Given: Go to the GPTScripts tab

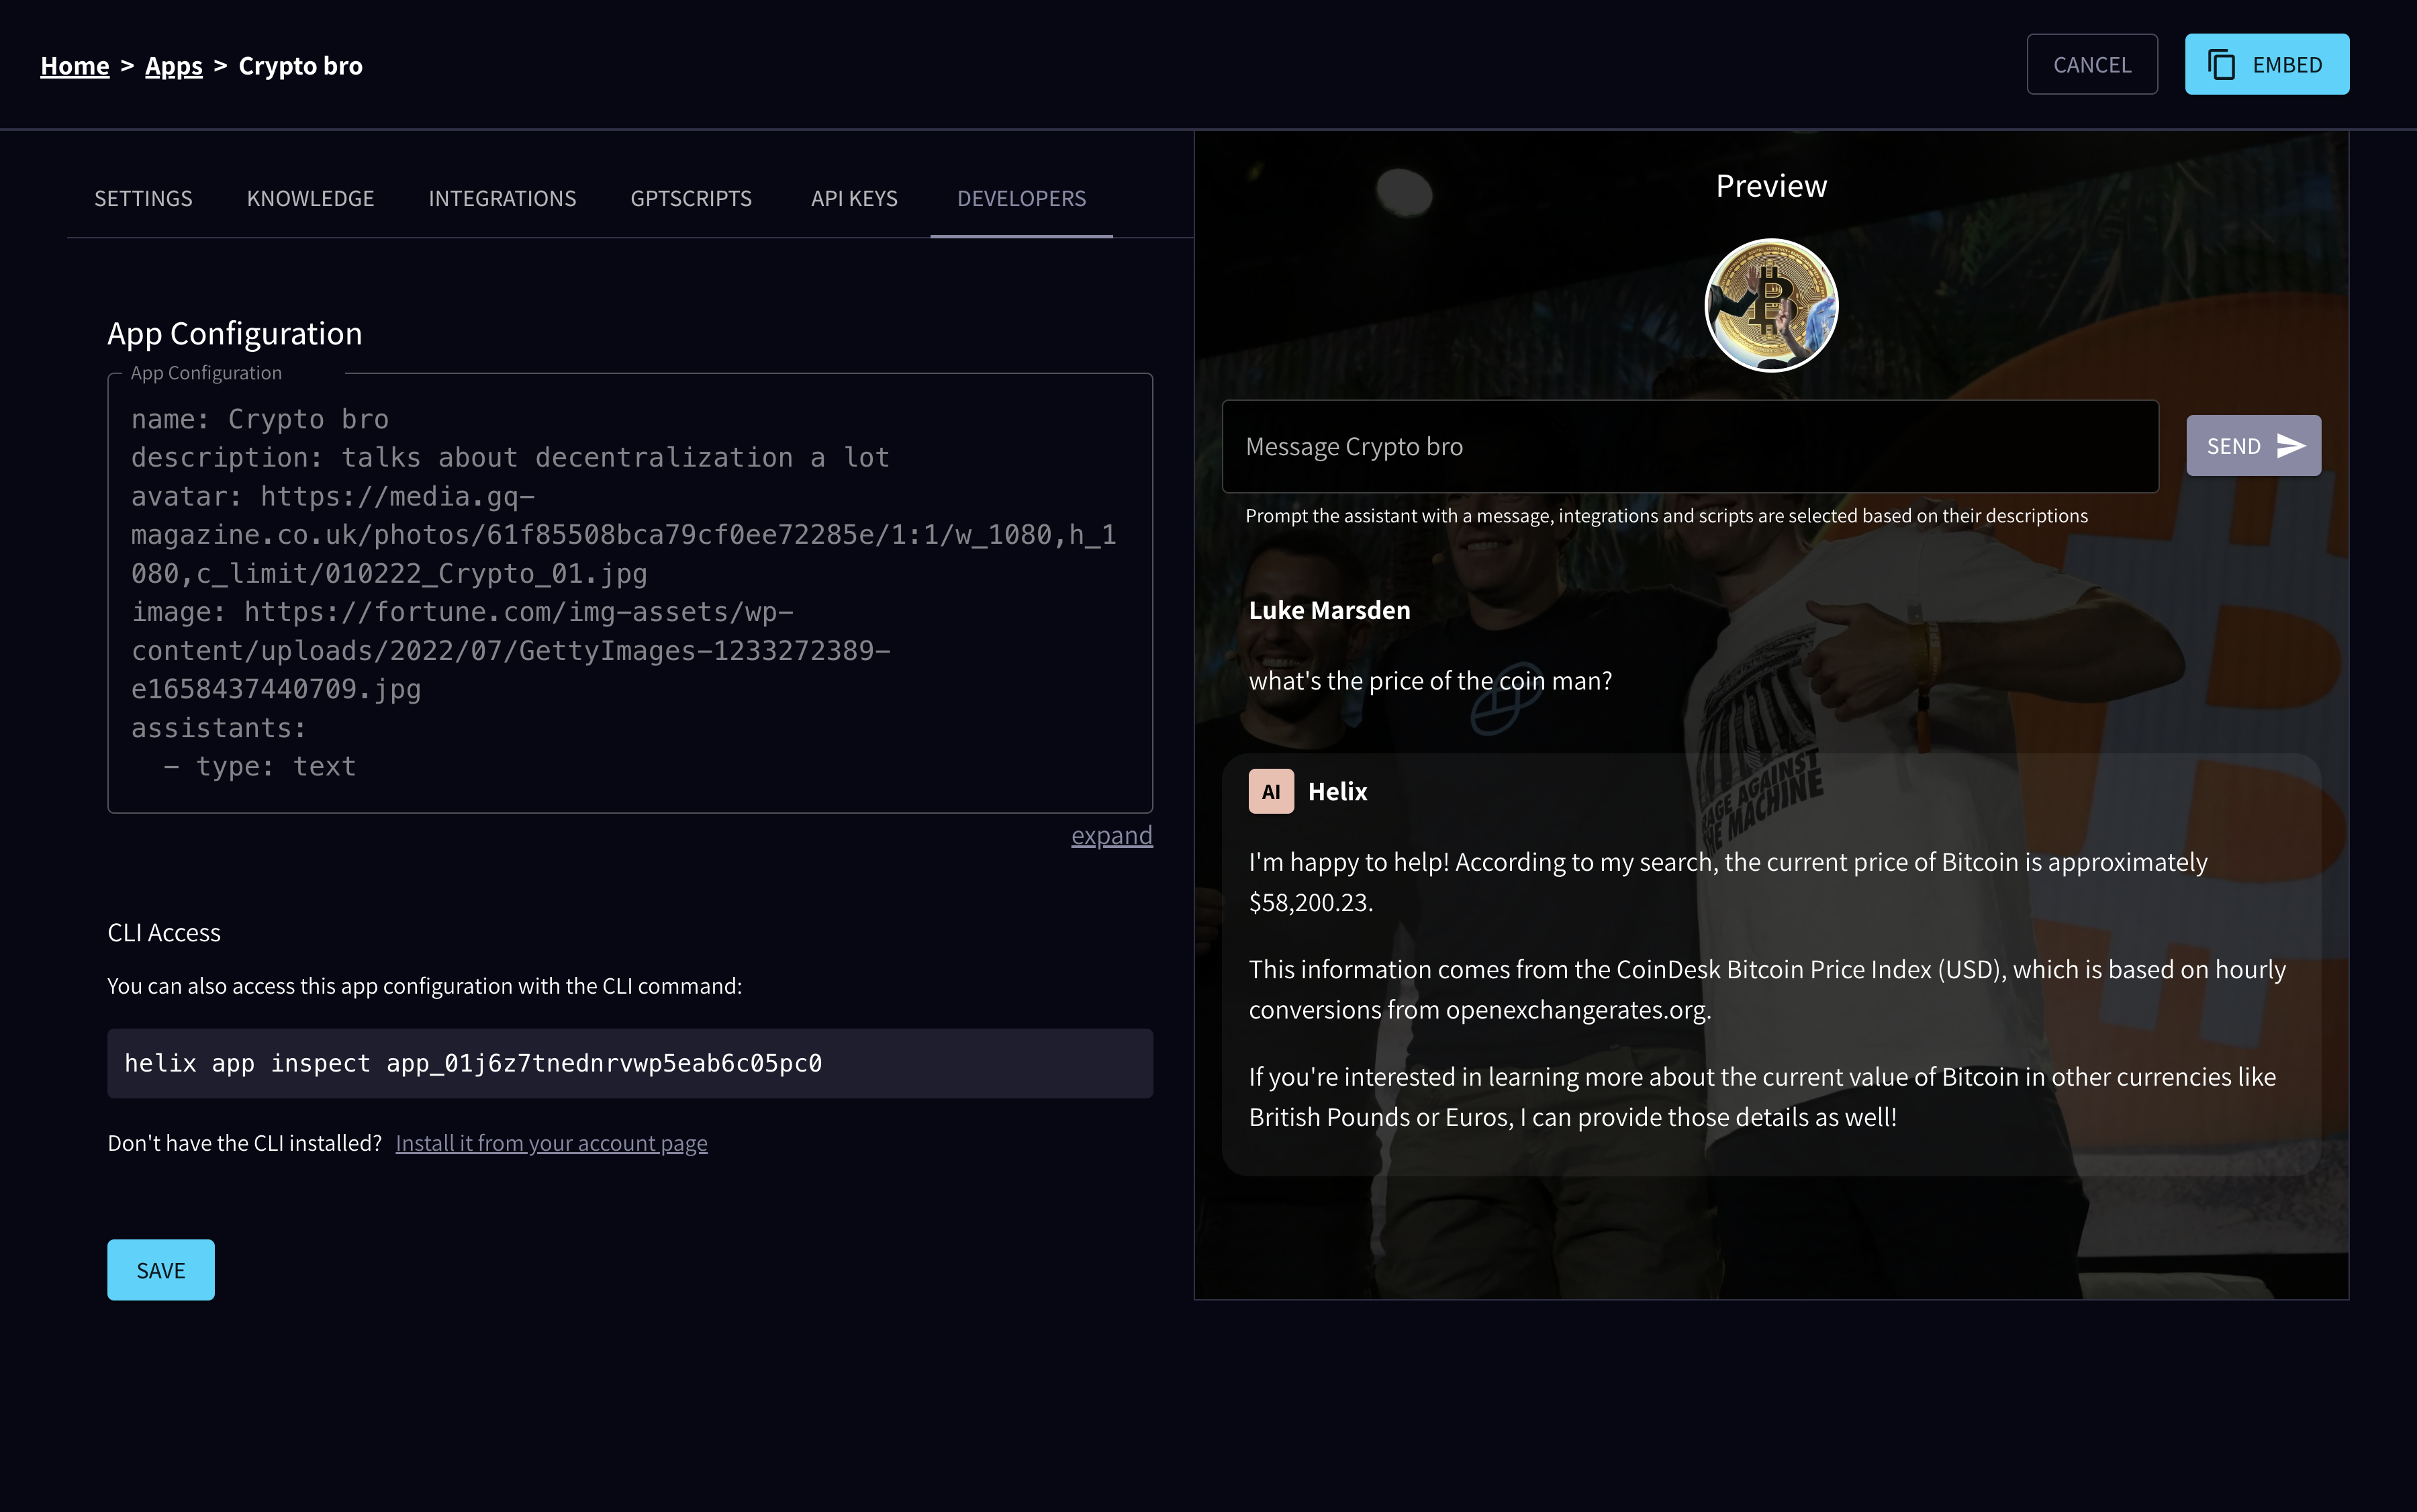Looking at the screenshot, I should tap(690, 198).
